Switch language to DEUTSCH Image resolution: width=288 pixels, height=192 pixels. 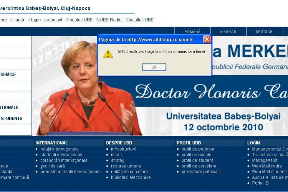pyautogui.click(x=264, y=31)
